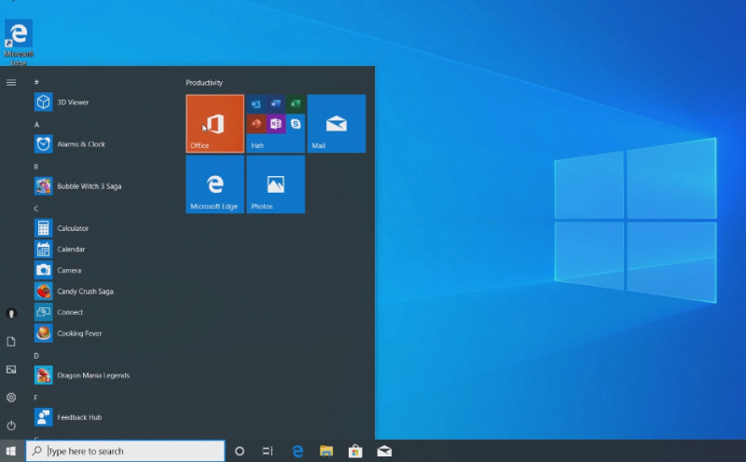Open the Photos tile

tap(275, 184)
